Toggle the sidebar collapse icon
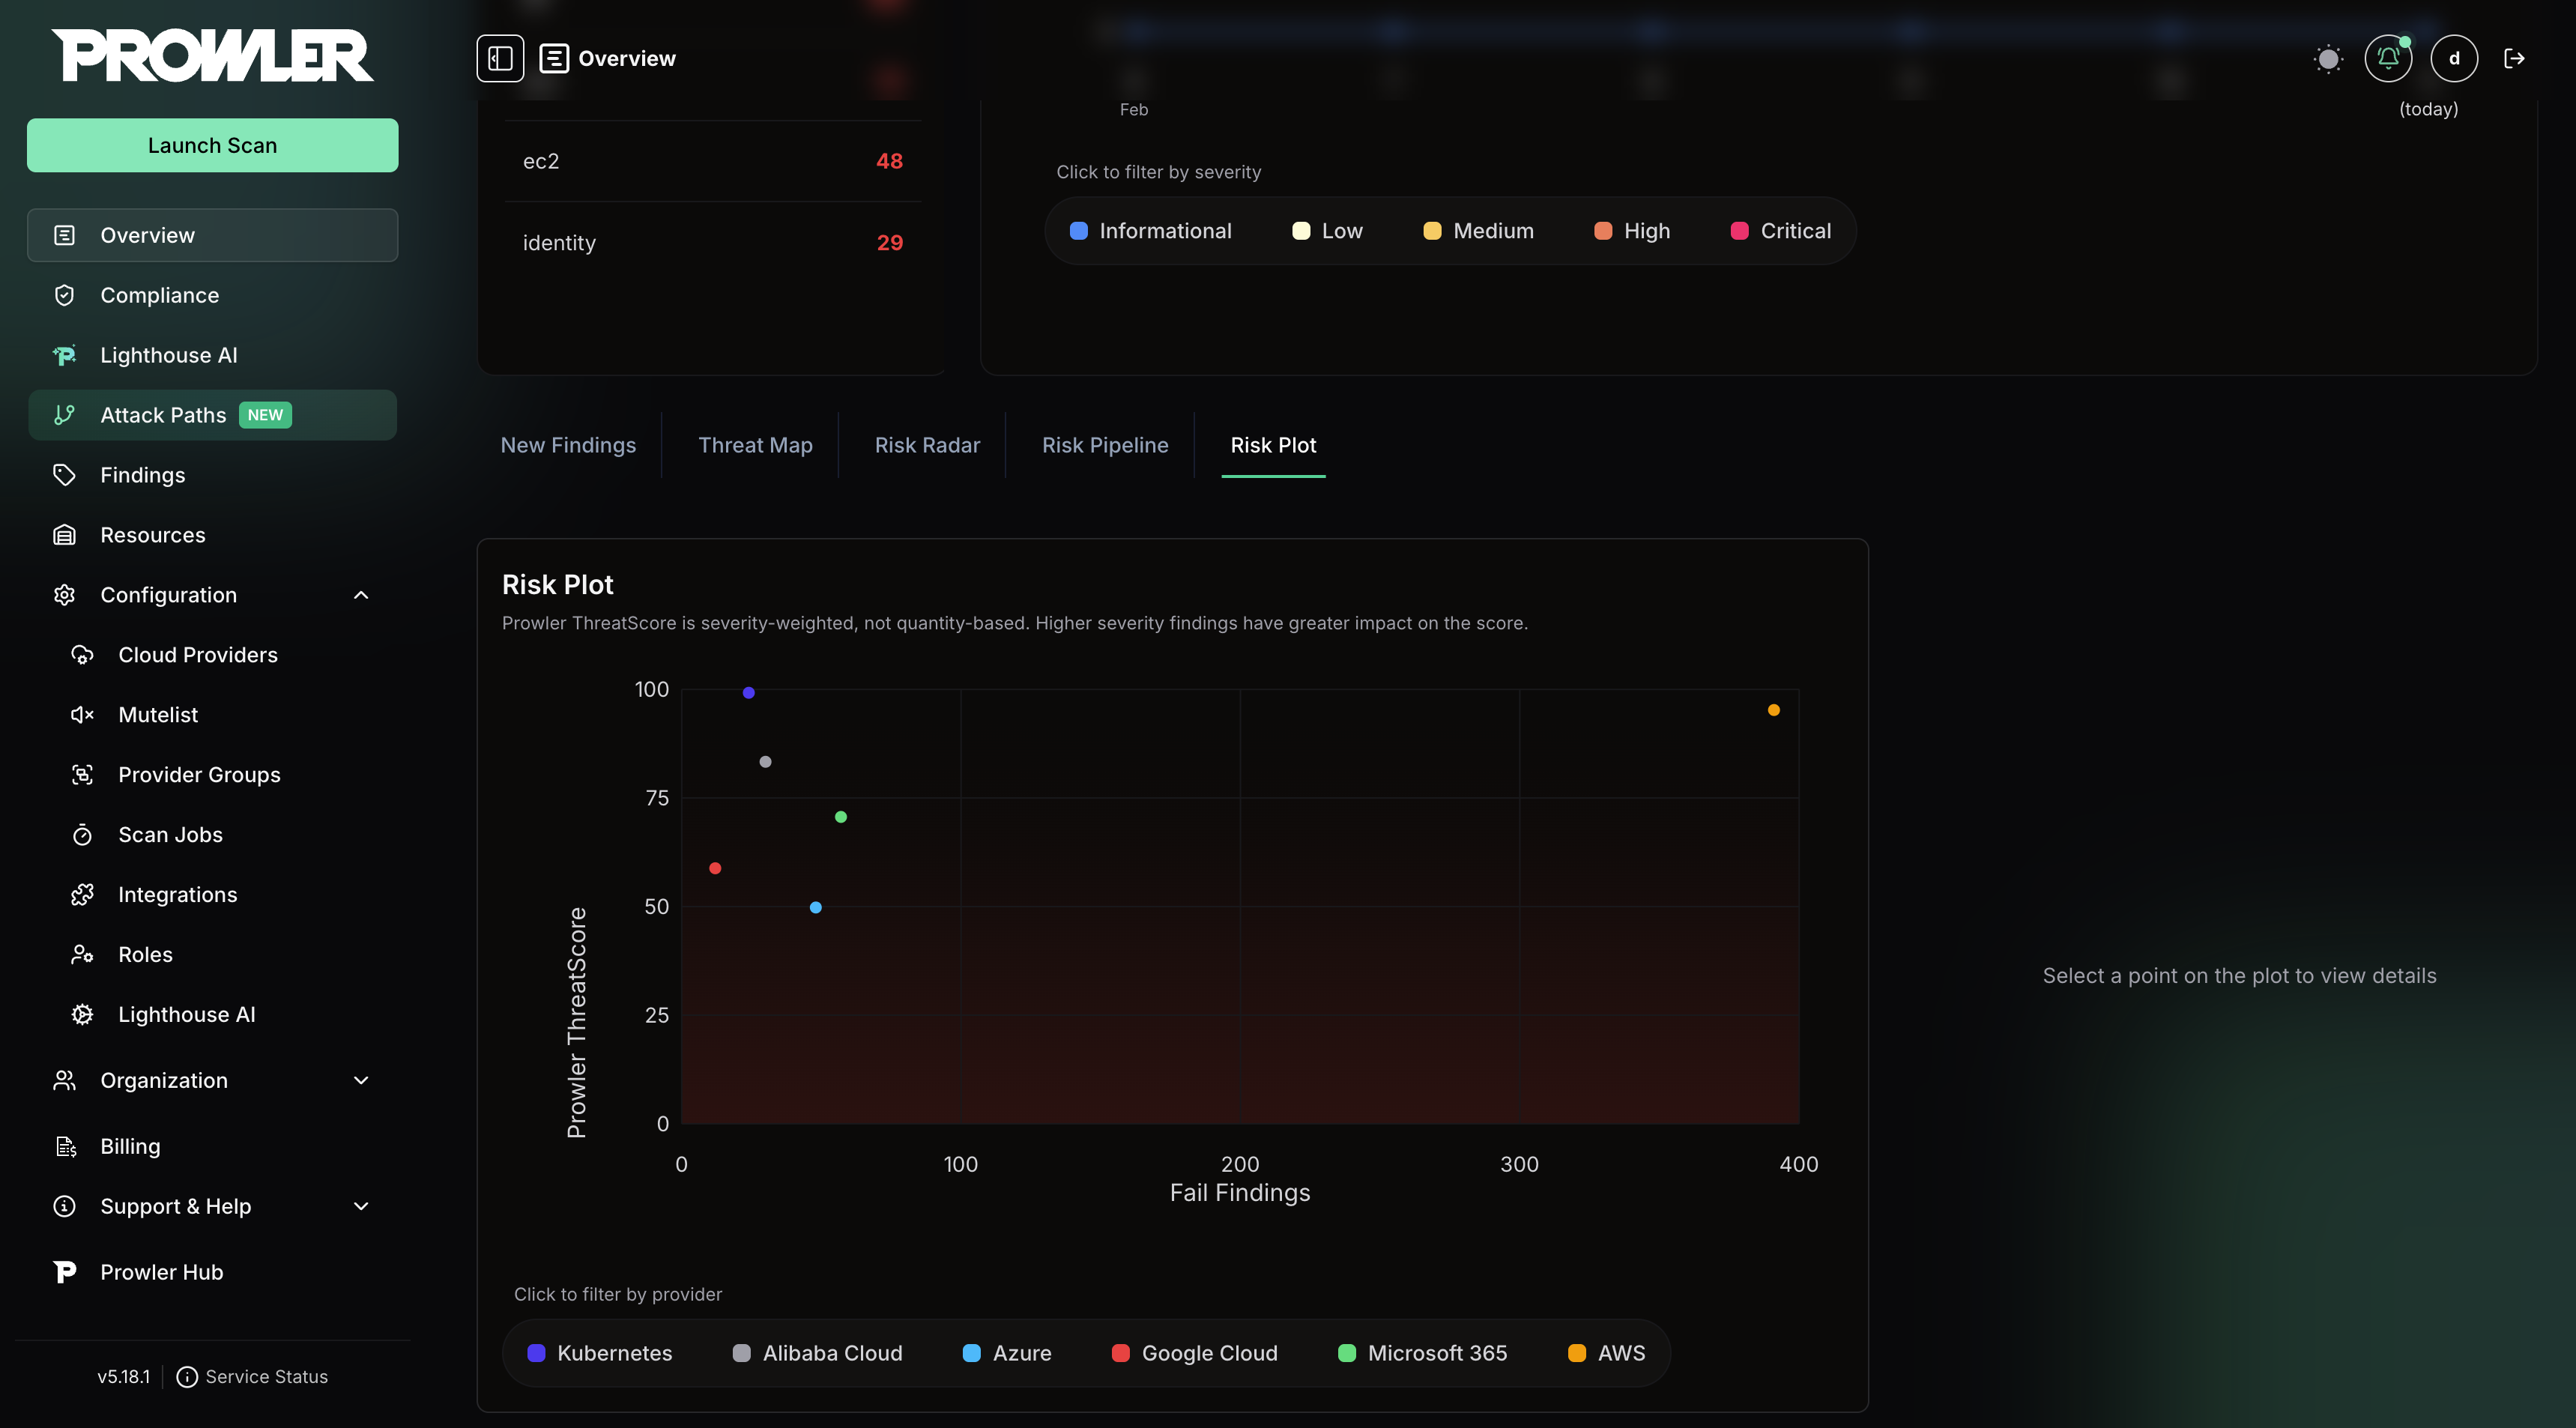Screen dimensions: 2576x1428 [x=499, y=58]
